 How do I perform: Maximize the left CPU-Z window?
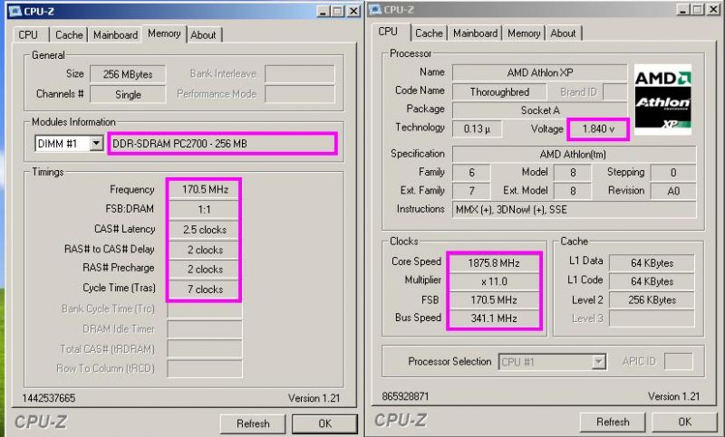tap(338, 11)
